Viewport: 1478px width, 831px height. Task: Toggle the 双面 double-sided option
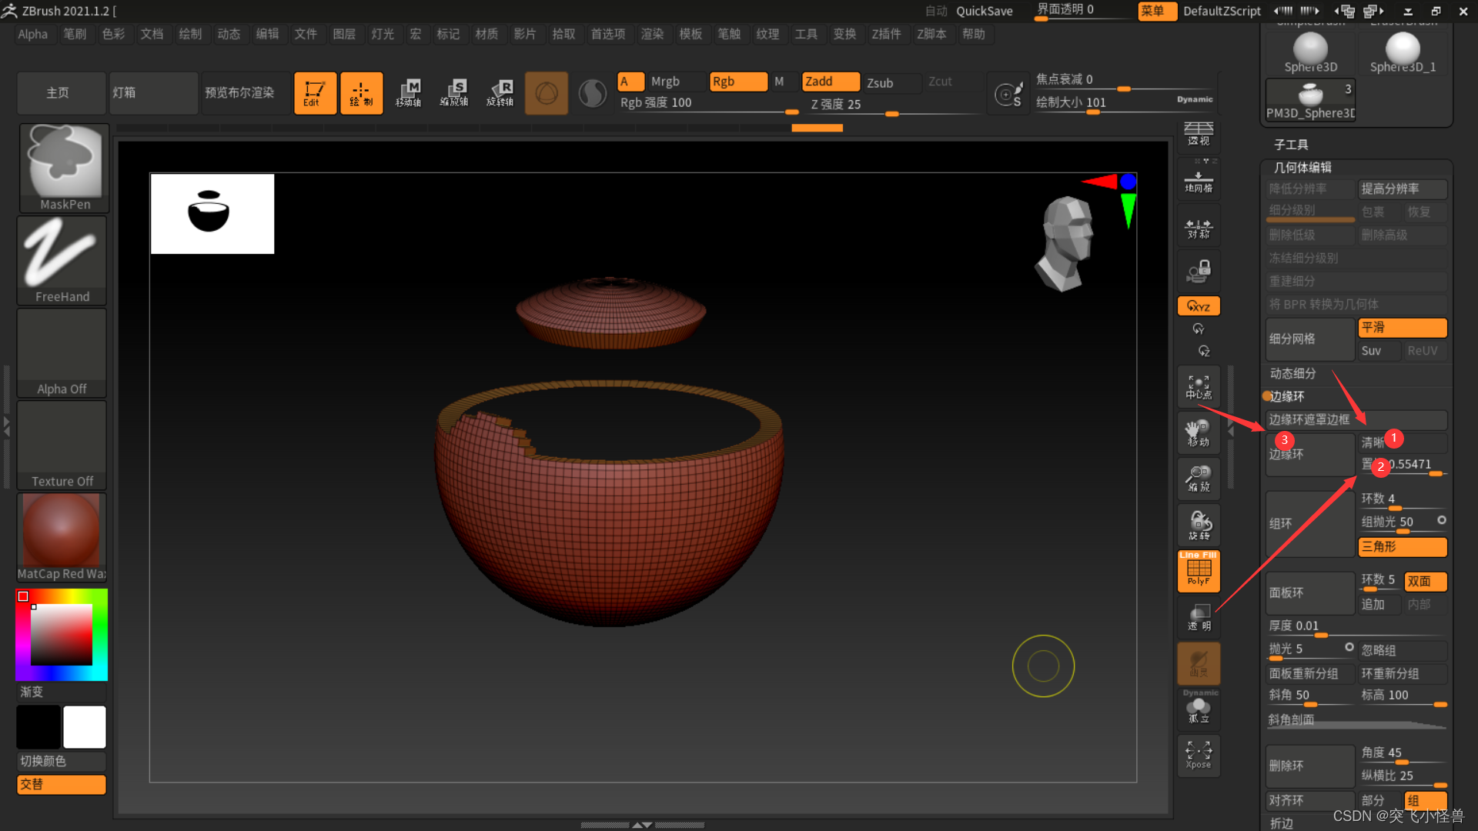click(x=1424, y=581)
